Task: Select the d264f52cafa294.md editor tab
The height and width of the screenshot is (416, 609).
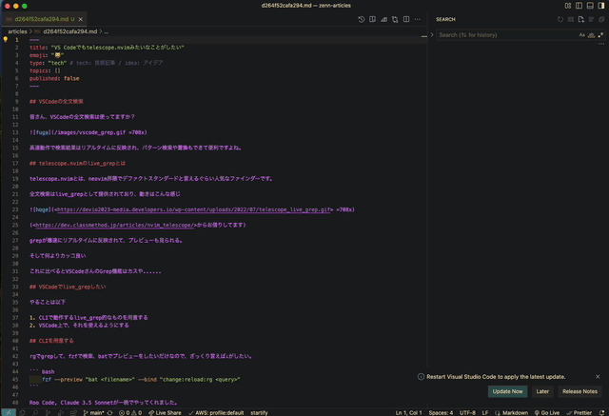Action: tap(45, 19)
